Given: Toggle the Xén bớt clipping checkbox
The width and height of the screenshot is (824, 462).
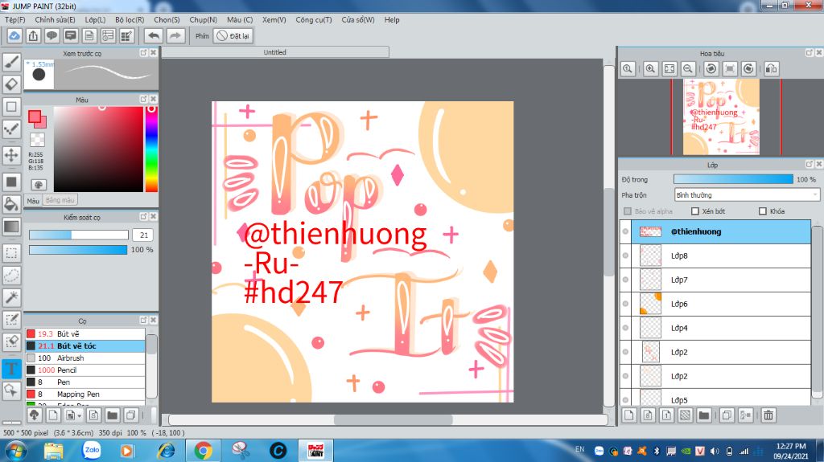Looking at the screenshot, I should [695, 211].
